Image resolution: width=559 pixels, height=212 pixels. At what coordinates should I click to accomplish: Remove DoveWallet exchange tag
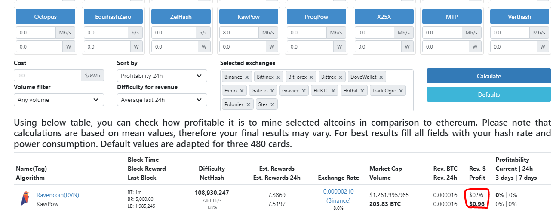381,77
